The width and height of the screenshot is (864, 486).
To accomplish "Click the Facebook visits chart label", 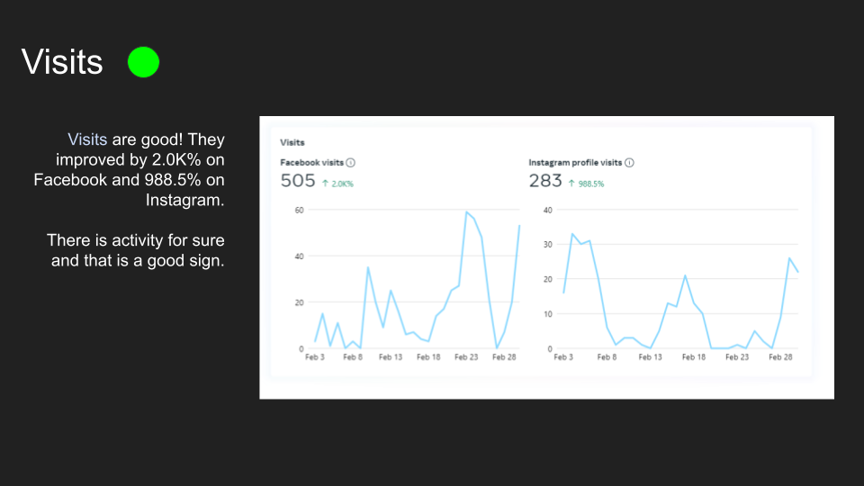I will 312,163.
